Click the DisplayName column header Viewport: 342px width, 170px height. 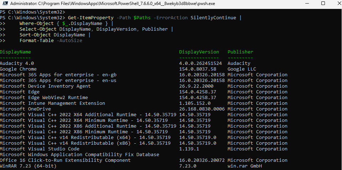pos(15,52)
